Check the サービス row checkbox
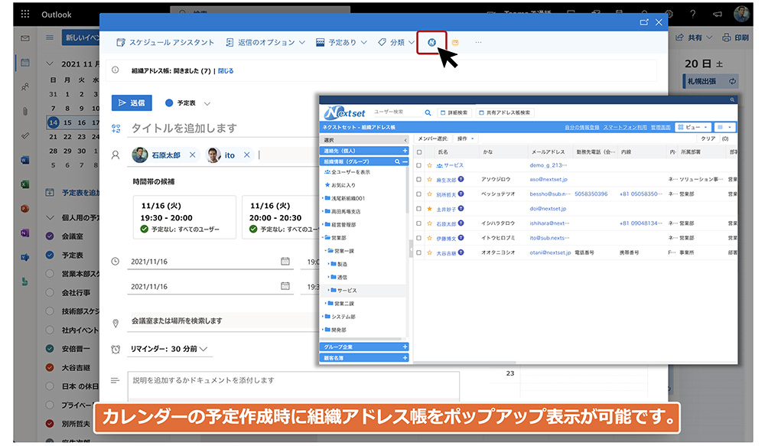The image size is (765, 446). (419, 165)
